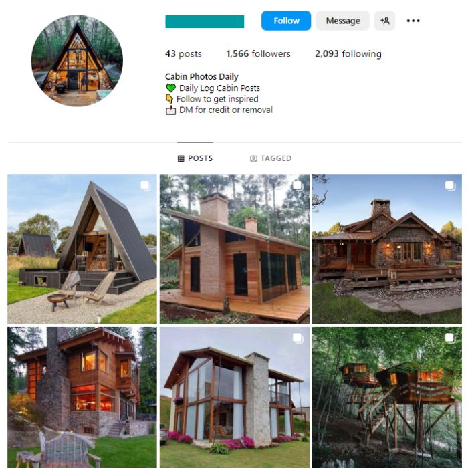
Task: Open the 2,093 following list
Action: (x=348, y=54)
